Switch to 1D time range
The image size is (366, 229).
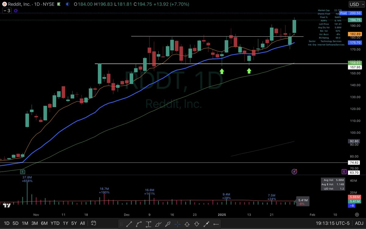[7, 223]
